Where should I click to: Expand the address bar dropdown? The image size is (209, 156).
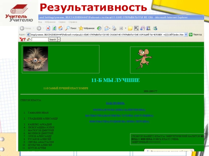[186, 35]
